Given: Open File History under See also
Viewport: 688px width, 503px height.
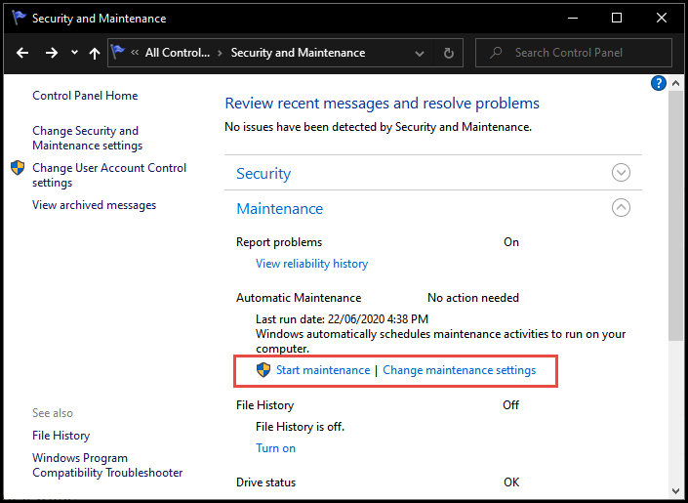Looking at the screenshot, I should coord(61,436).
